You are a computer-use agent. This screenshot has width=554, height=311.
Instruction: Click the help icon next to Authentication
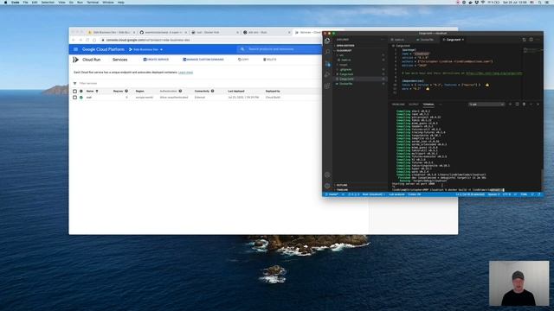[x=180, y=91]
